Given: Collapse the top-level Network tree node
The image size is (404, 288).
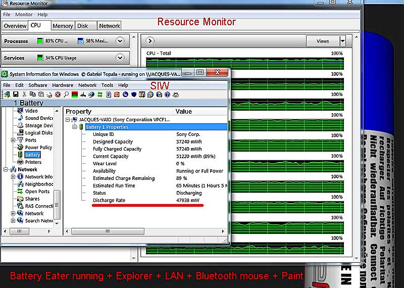Looking at the screenshot, I should click(6, 169).
